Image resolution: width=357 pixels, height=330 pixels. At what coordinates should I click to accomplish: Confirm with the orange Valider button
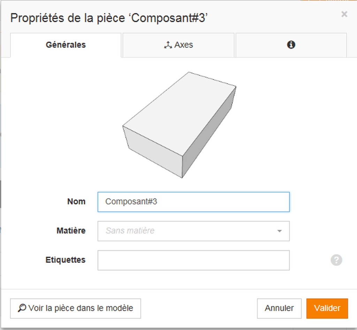point(327,308)
